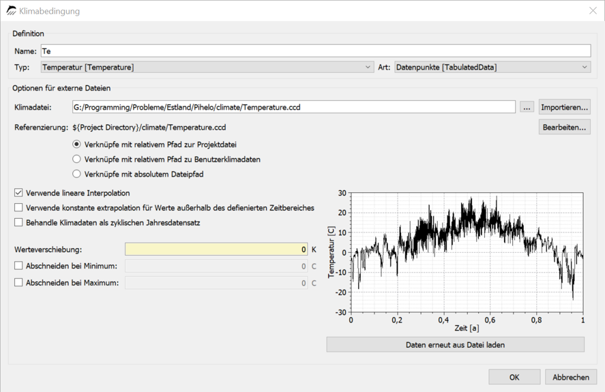Click the reference text '${Project Directory}/climate/Temperature.ccd'
This screenshot has width=605, height=392.
coord(149,127)
